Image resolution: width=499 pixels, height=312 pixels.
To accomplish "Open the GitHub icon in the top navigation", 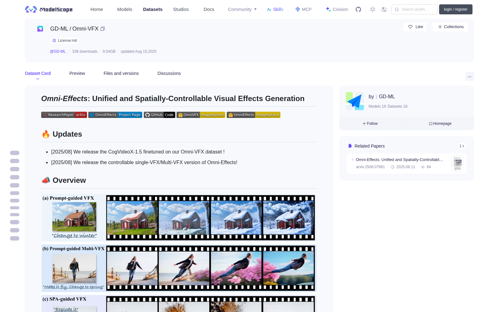I will coord(358,9).
